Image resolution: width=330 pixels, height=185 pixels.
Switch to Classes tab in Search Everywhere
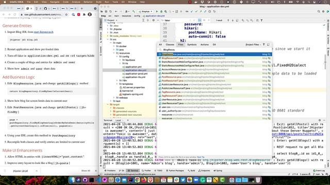(x=170, y=45)
